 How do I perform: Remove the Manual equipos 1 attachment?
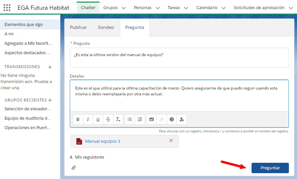click(171, 140)
